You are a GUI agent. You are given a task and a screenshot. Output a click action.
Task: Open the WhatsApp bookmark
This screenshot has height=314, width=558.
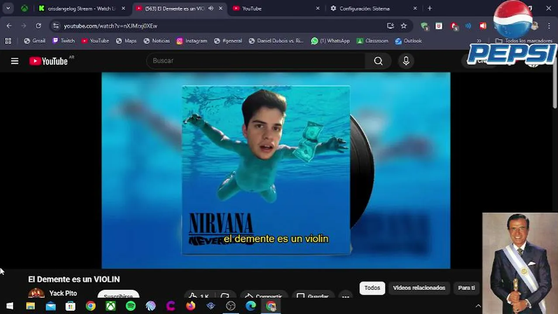pos(331,41)
